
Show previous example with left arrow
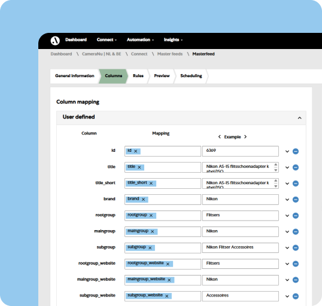tap(220, 137)
